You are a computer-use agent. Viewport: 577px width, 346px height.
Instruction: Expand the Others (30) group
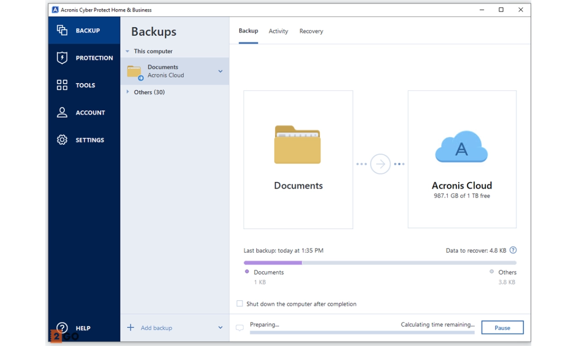128,92
